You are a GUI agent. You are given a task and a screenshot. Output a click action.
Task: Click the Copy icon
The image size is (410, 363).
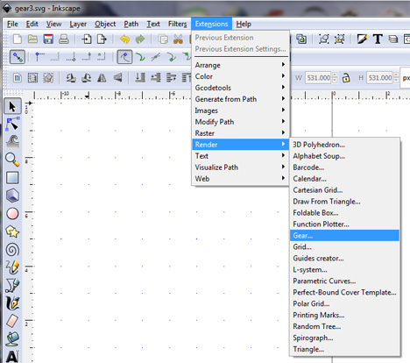click(x=163, y=39)
